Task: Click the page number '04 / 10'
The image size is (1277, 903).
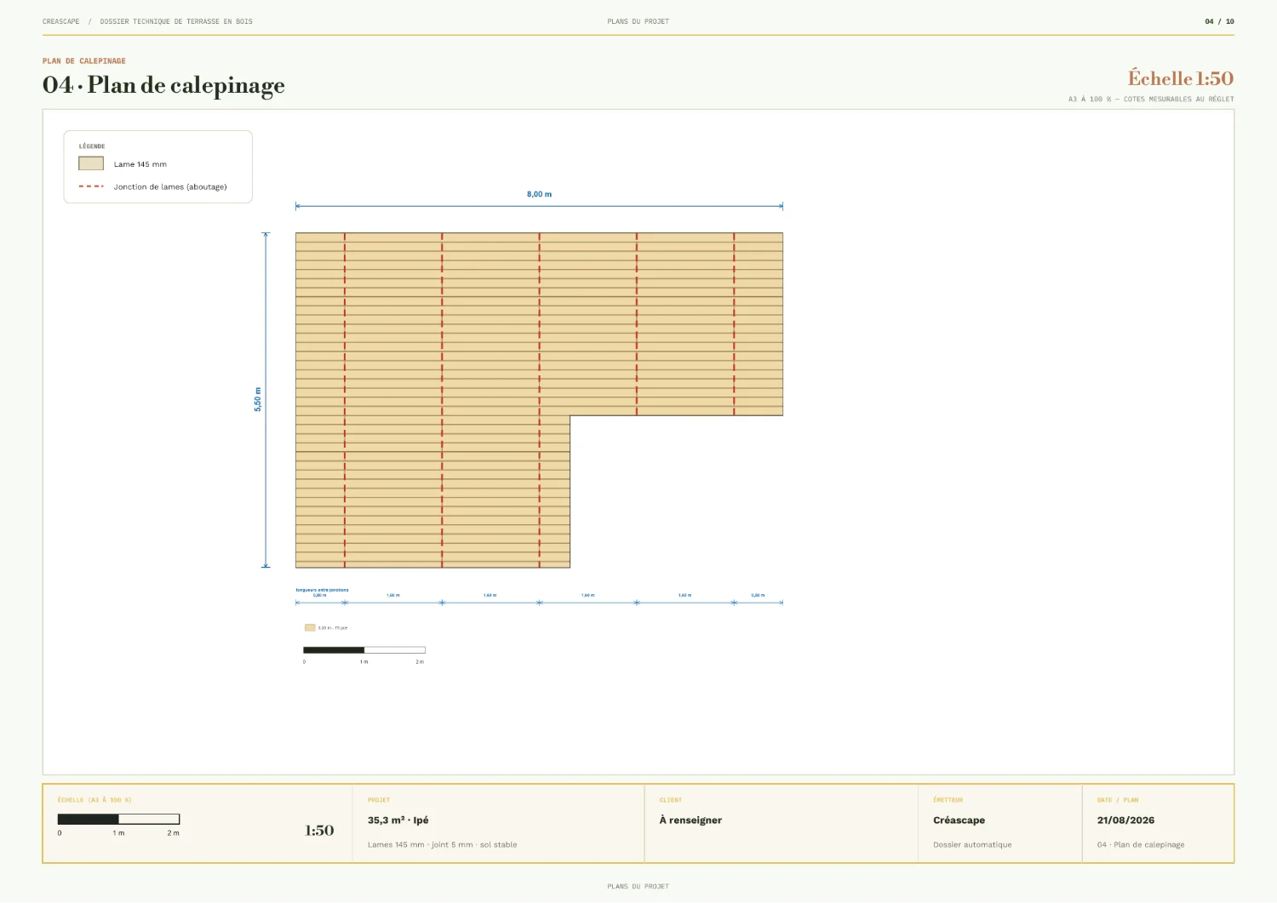Action: (1219, 21)
